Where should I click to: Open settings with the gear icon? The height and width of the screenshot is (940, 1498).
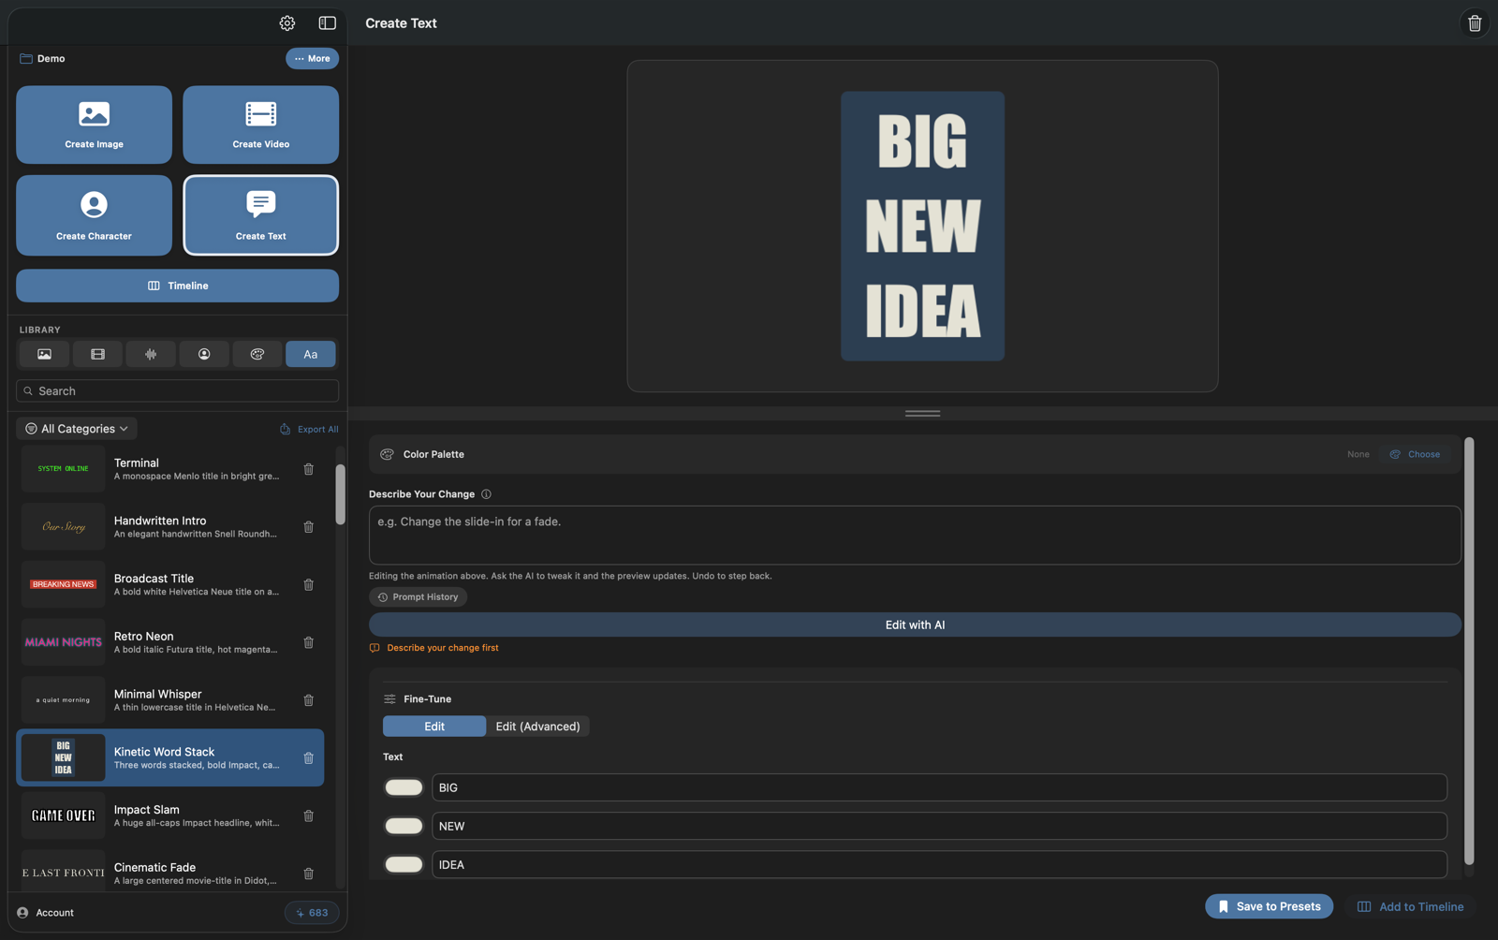[287, 23]
